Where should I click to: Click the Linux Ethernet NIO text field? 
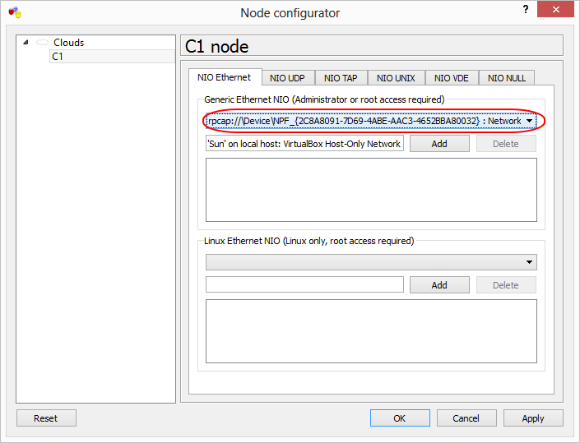click(x=304, y=285)
